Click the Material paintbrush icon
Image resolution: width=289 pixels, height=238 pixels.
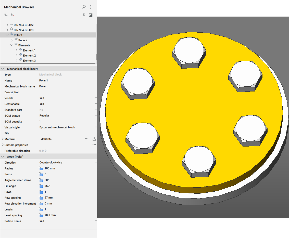[x=94, y=139]
